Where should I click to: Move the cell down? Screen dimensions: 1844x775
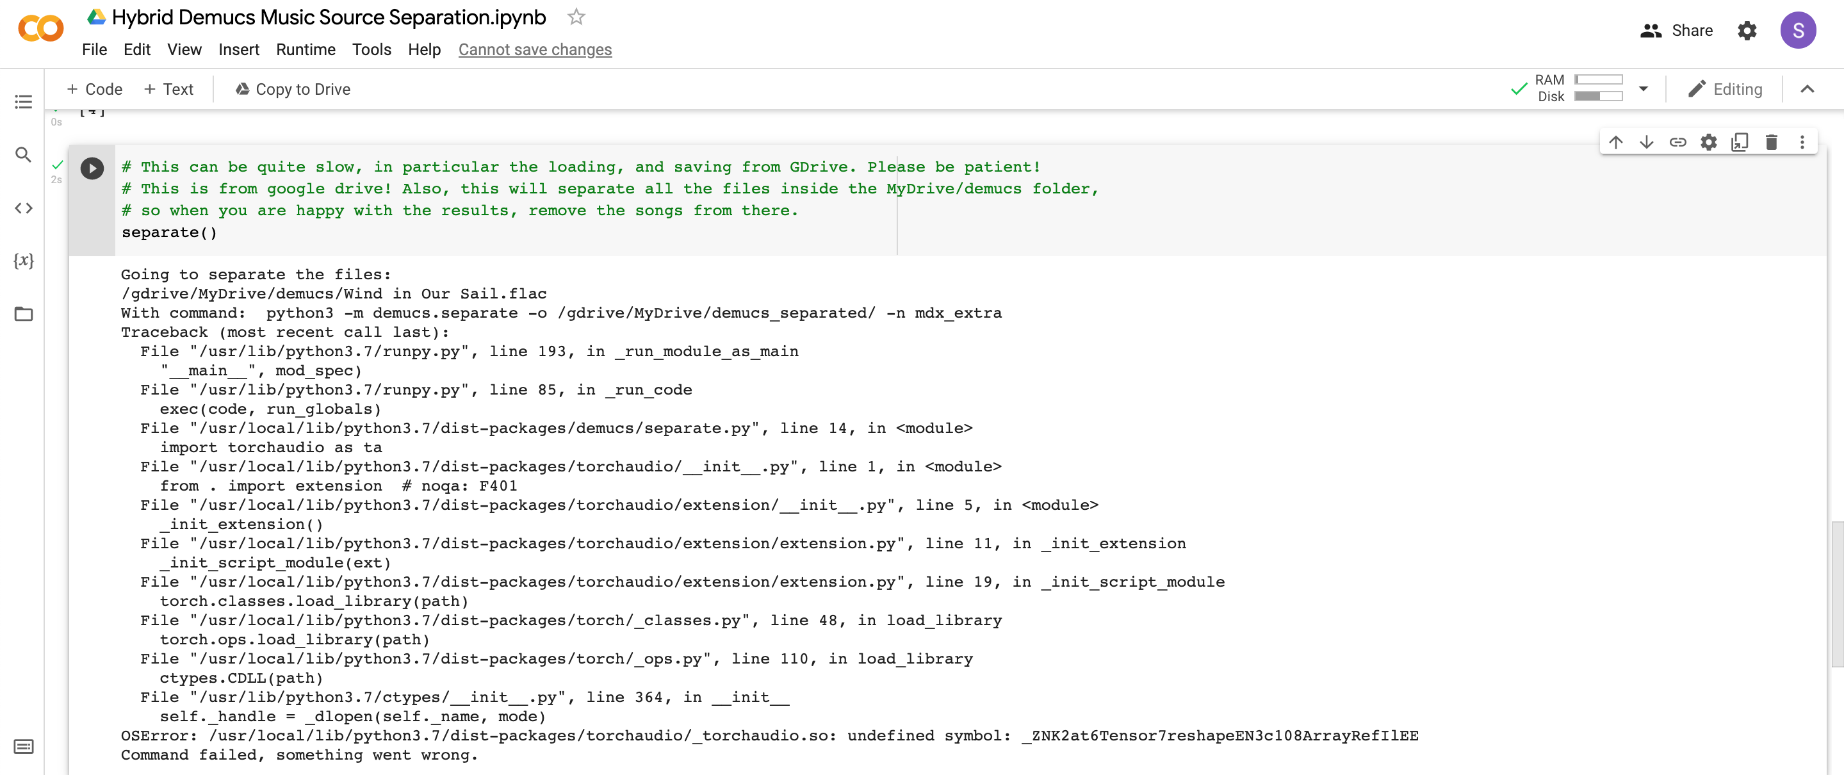[1647, 142]
